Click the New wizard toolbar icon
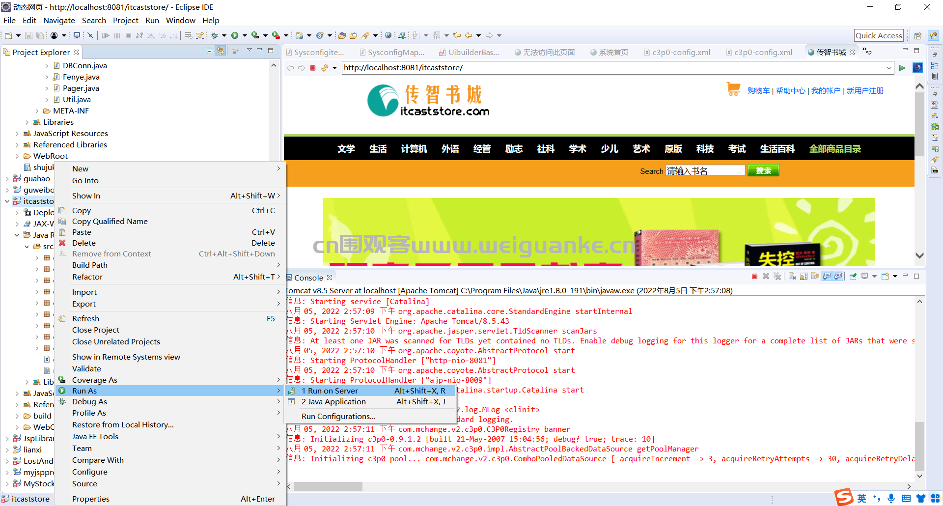This screenshot has width=943, height=506. 8,35
